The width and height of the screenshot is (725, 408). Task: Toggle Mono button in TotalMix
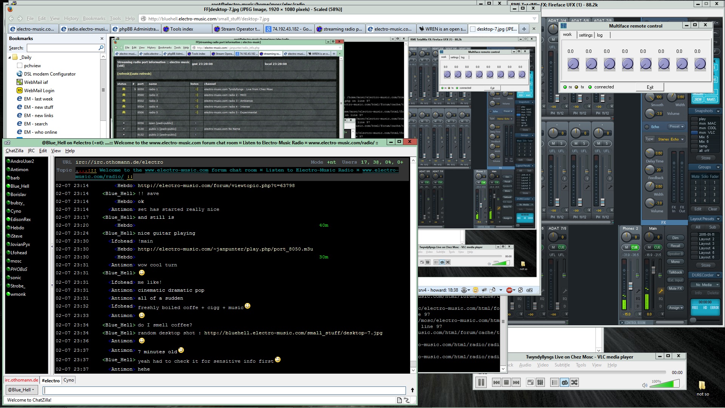point(675,262)
